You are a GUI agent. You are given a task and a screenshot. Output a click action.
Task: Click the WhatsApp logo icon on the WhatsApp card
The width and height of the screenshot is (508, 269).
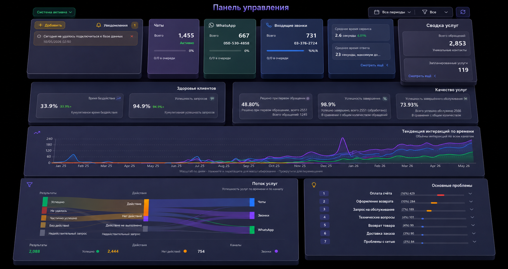click(x=211, y=25)
